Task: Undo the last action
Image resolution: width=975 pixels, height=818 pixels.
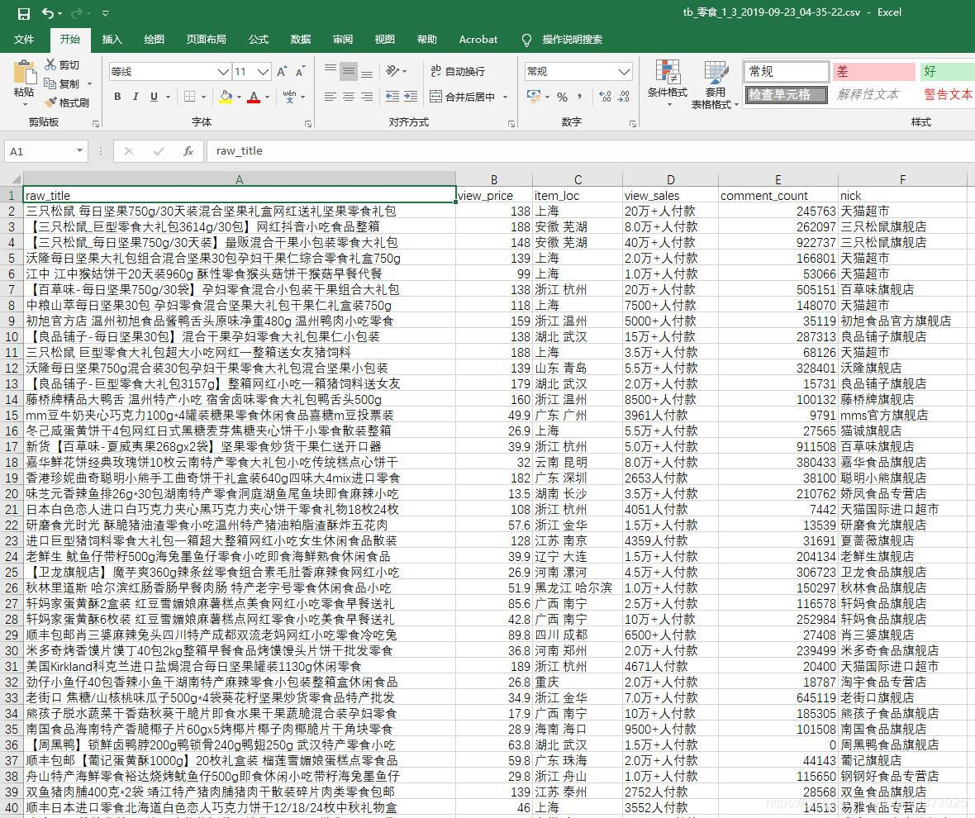Action: tap(48, 13)
